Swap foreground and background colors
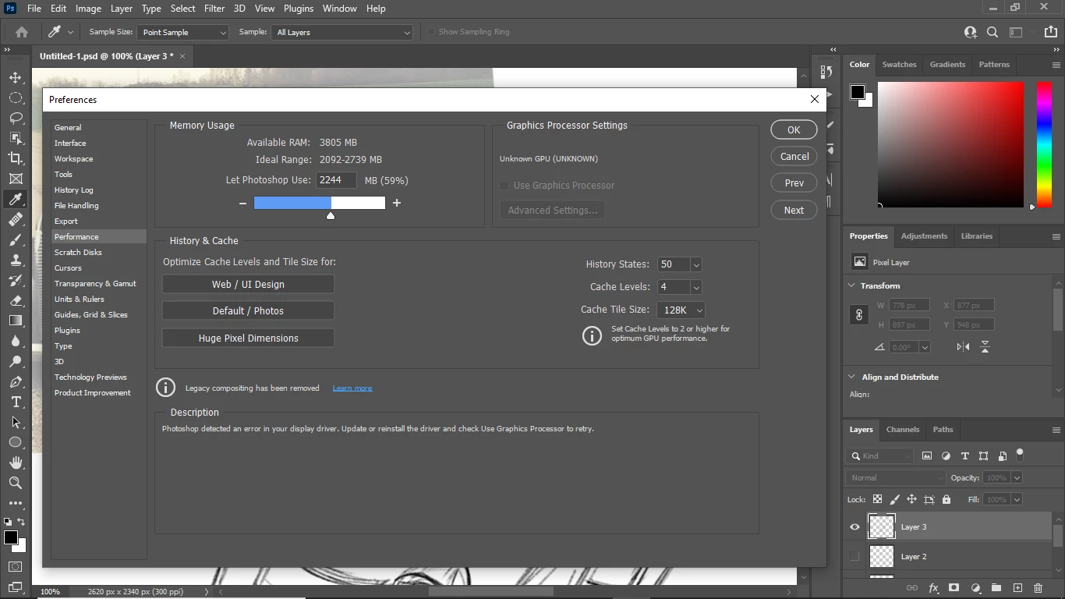 22,522
